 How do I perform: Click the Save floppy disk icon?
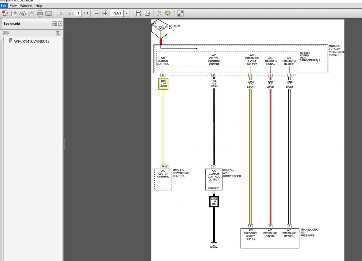(x=31, y=13)
